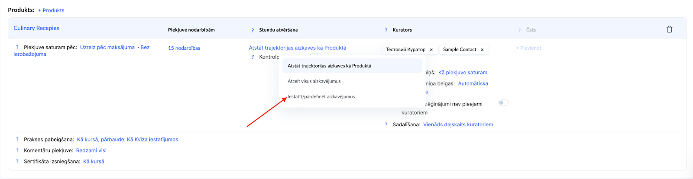Click help icon beside Prakses pabeigšana
Viewport: 693px width, 179px height.
click(17, 140)
